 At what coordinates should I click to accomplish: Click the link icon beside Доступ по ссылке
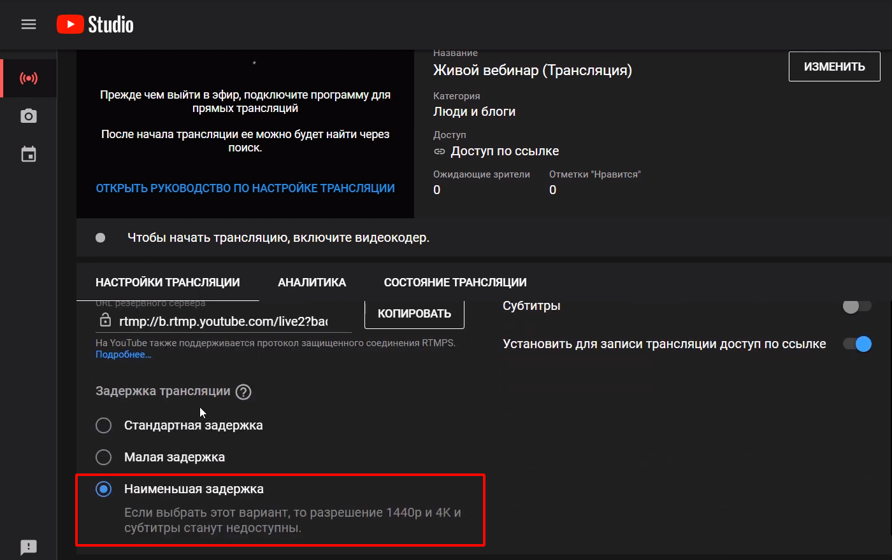click(440, 151)
